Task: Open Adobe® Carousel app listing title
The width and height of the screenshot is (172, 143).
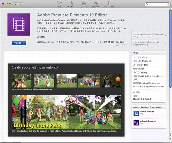Action: coord(148,121)
